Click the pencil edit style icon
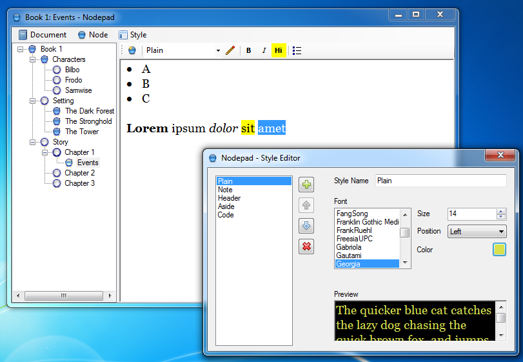This screenshot has height=362, width=523. [230, 50]
